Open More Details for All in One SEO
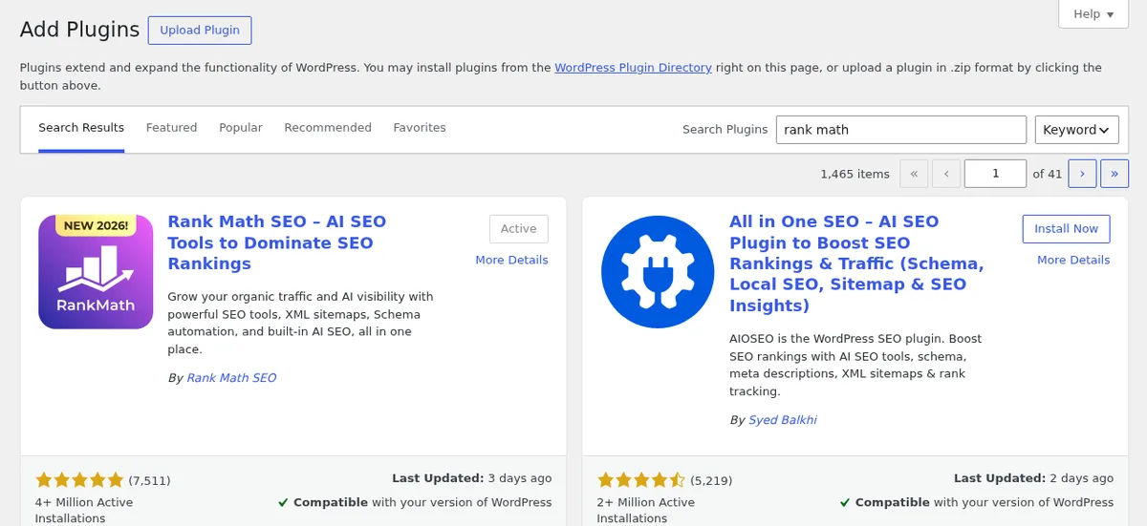The height and width of the screenshot is (526, 1147). (x=1073, y=260)
